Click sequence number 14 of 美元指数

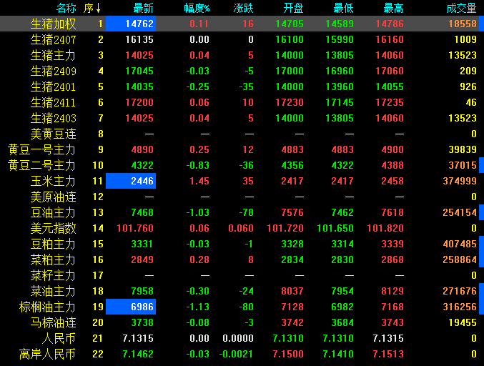click(98, 228)
